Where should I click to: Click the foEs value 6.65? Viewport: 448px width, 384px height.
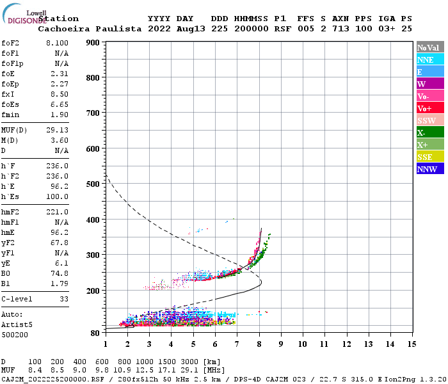coord(60,104)
